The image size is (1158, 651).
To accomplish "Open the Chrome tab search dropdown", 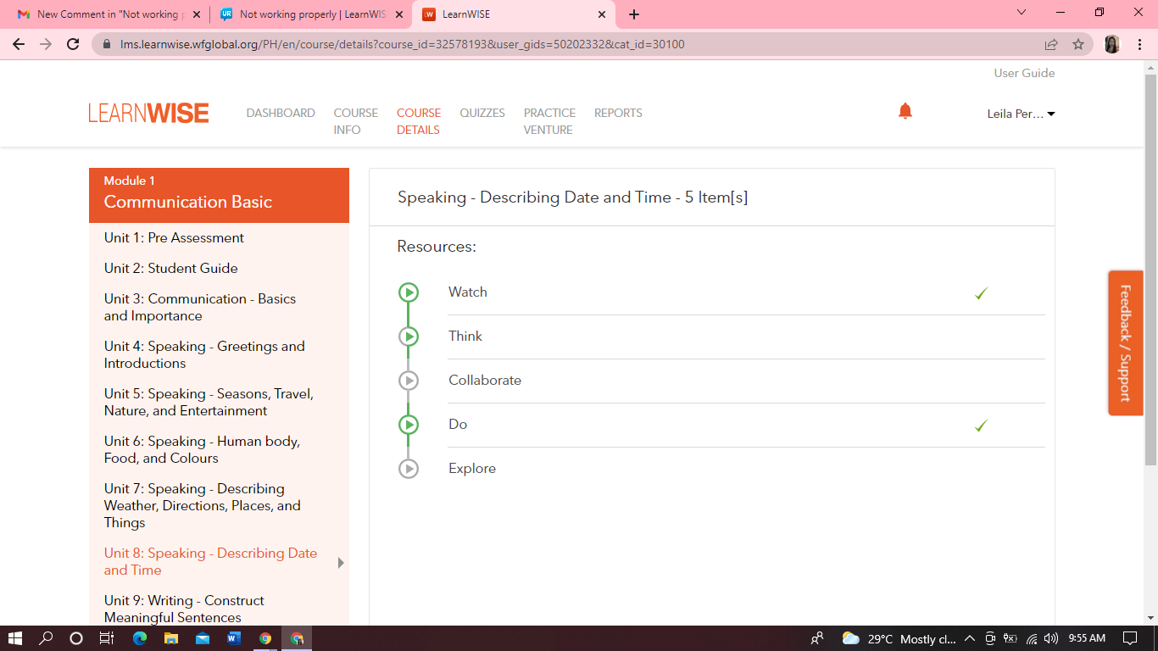I will pyautogui.click(x=1021, y=14).
